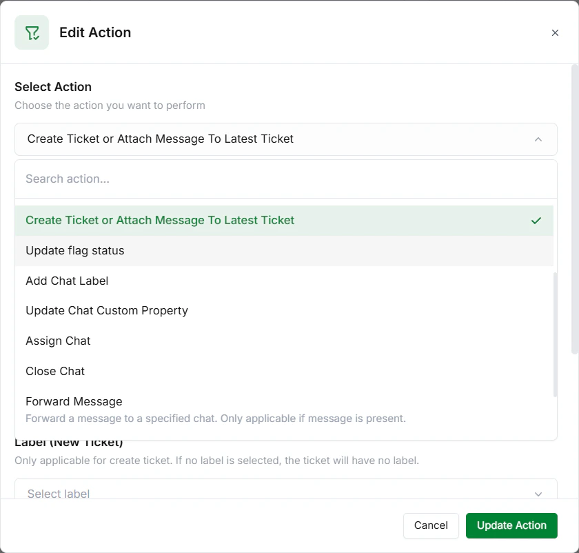Open the Select label dropdown
The width and height of the screenshot is (579, 553).
[x=276, y=492]
